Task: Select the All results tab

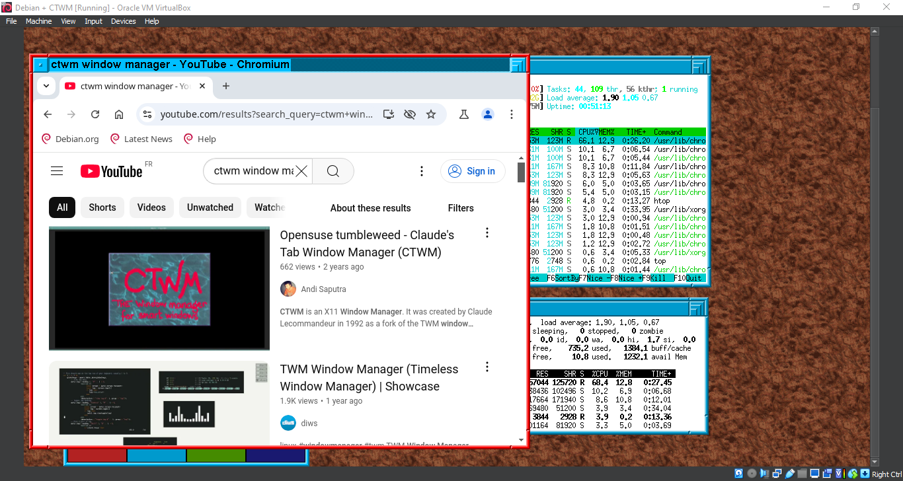Action: tap(61, 207)
